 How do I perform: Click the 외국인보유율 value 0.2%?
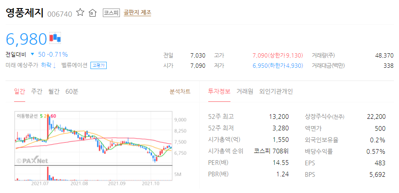pos(379,140)
